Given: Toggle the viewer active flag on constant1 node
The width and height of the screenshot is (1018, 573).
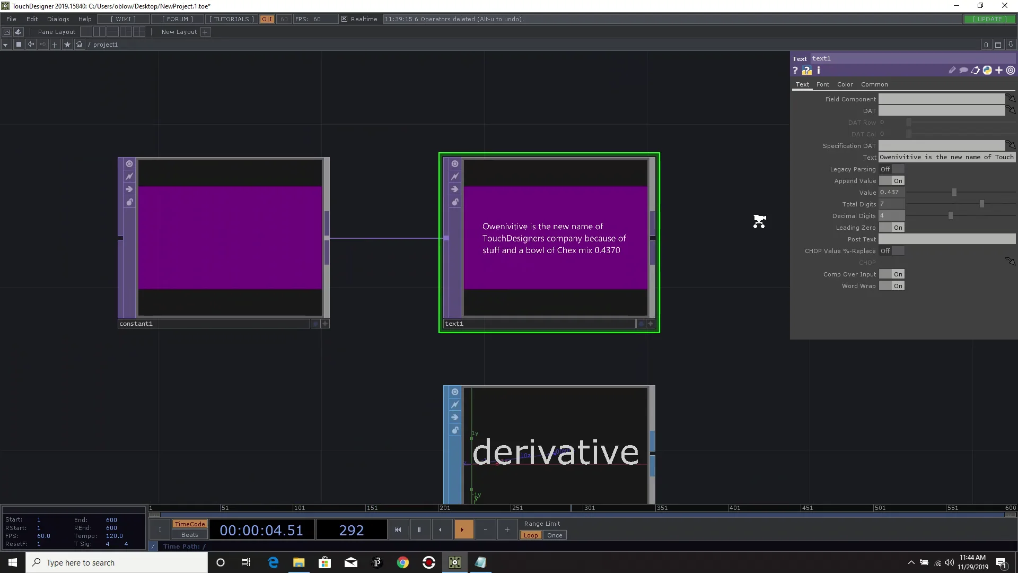Looking at the screenshot, I should pos(129,163).
